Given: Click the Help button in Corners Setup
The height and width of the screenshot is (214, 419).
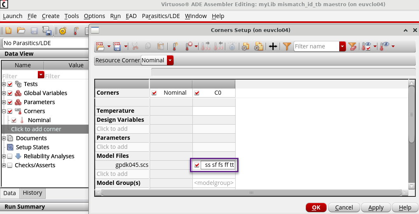Looking at the screenshot, I should (x=405, y=207).
